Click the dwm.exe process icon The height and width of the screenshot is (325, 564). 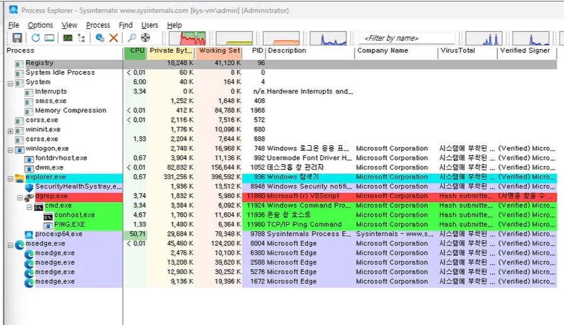pyautogui.click(x=29, y=168)
